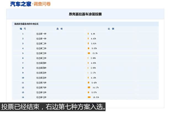This screenshot has width=171, height=114.
Task: Click the orange bar beside 8.42%
Action: [x=89, y=82]
